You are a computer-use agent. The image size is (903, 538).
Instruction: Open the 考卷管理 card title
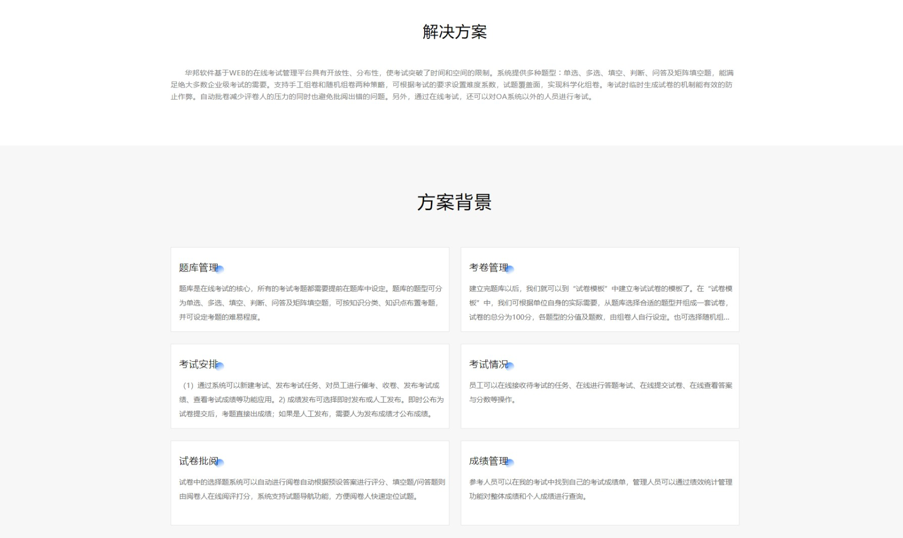(488, 268)
